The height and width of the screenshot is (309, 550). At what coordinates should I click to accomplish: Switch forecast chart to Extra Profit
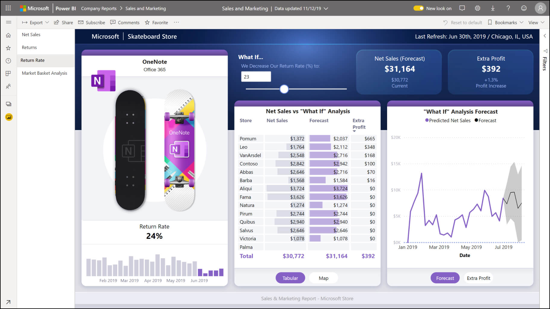pos(478,278)
